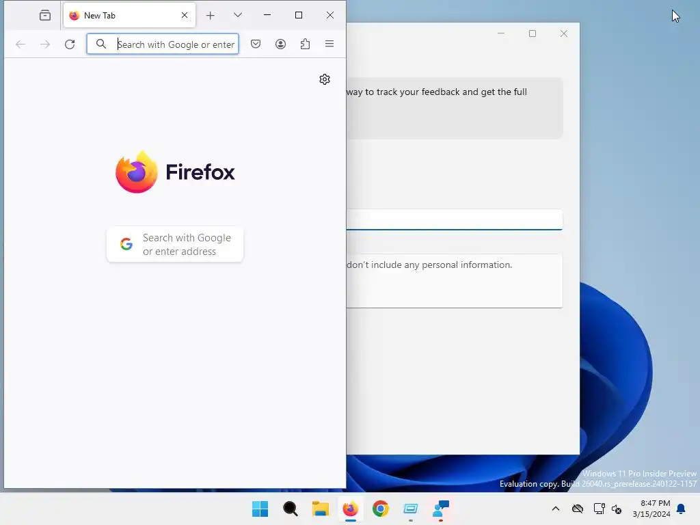Click the address bar magnifier icon
This screenshot has height=525, width=700.
tap(101, 44)
